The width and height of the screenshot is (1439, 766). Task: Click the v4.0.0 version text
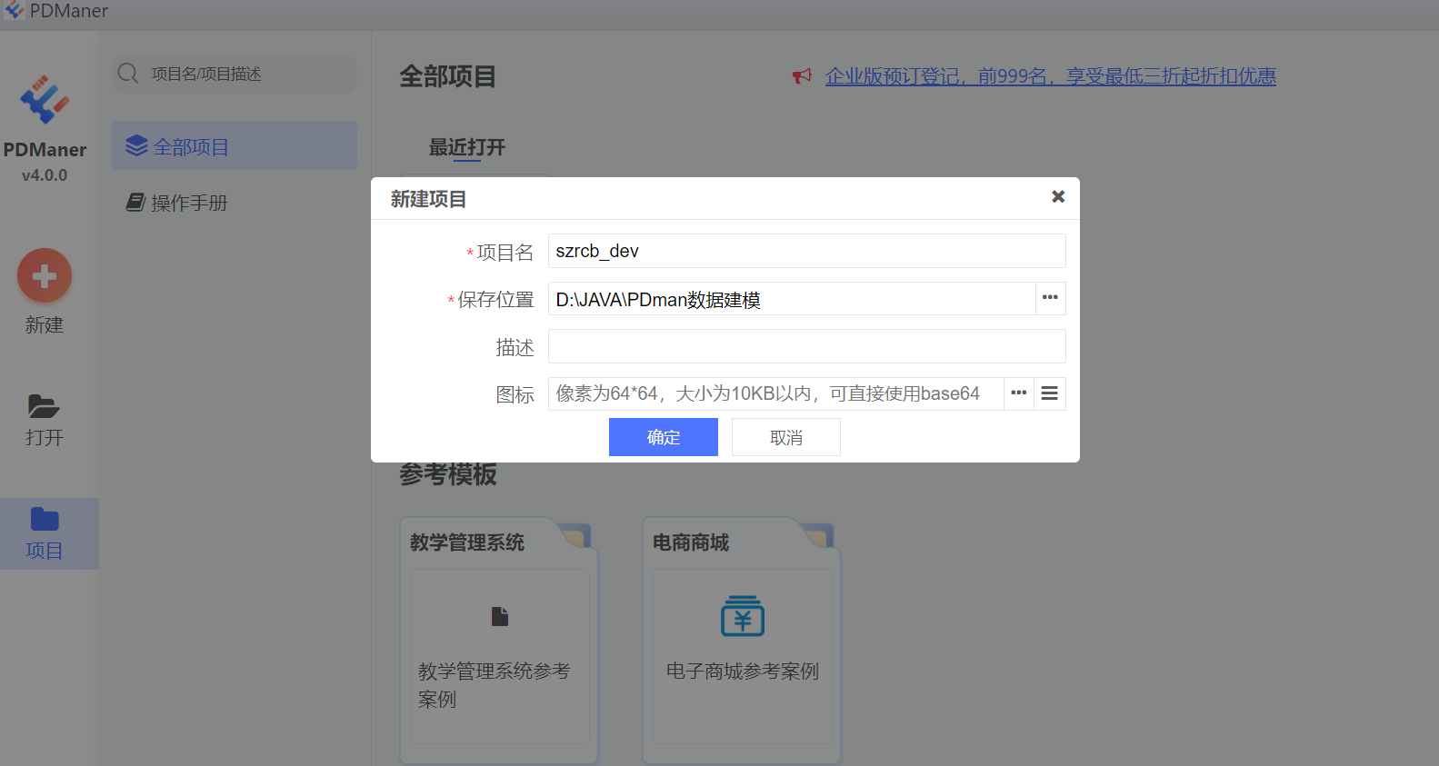[45, 175]
